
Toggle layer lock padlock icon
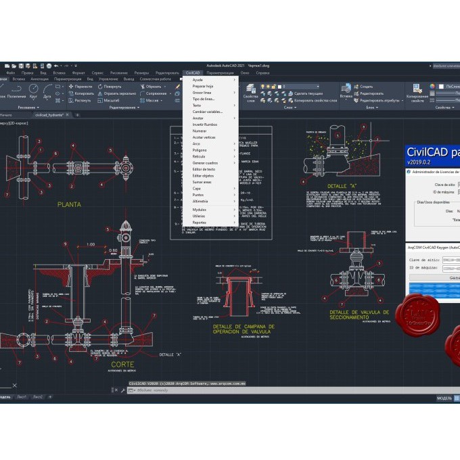click(x=273, y=87)
